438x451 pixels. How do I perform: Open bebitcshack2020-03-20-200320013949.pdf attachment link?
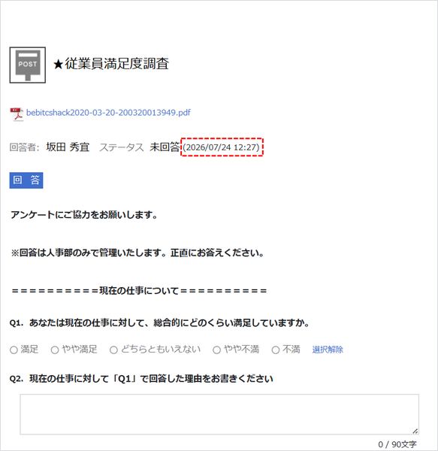tap(108, 113)
